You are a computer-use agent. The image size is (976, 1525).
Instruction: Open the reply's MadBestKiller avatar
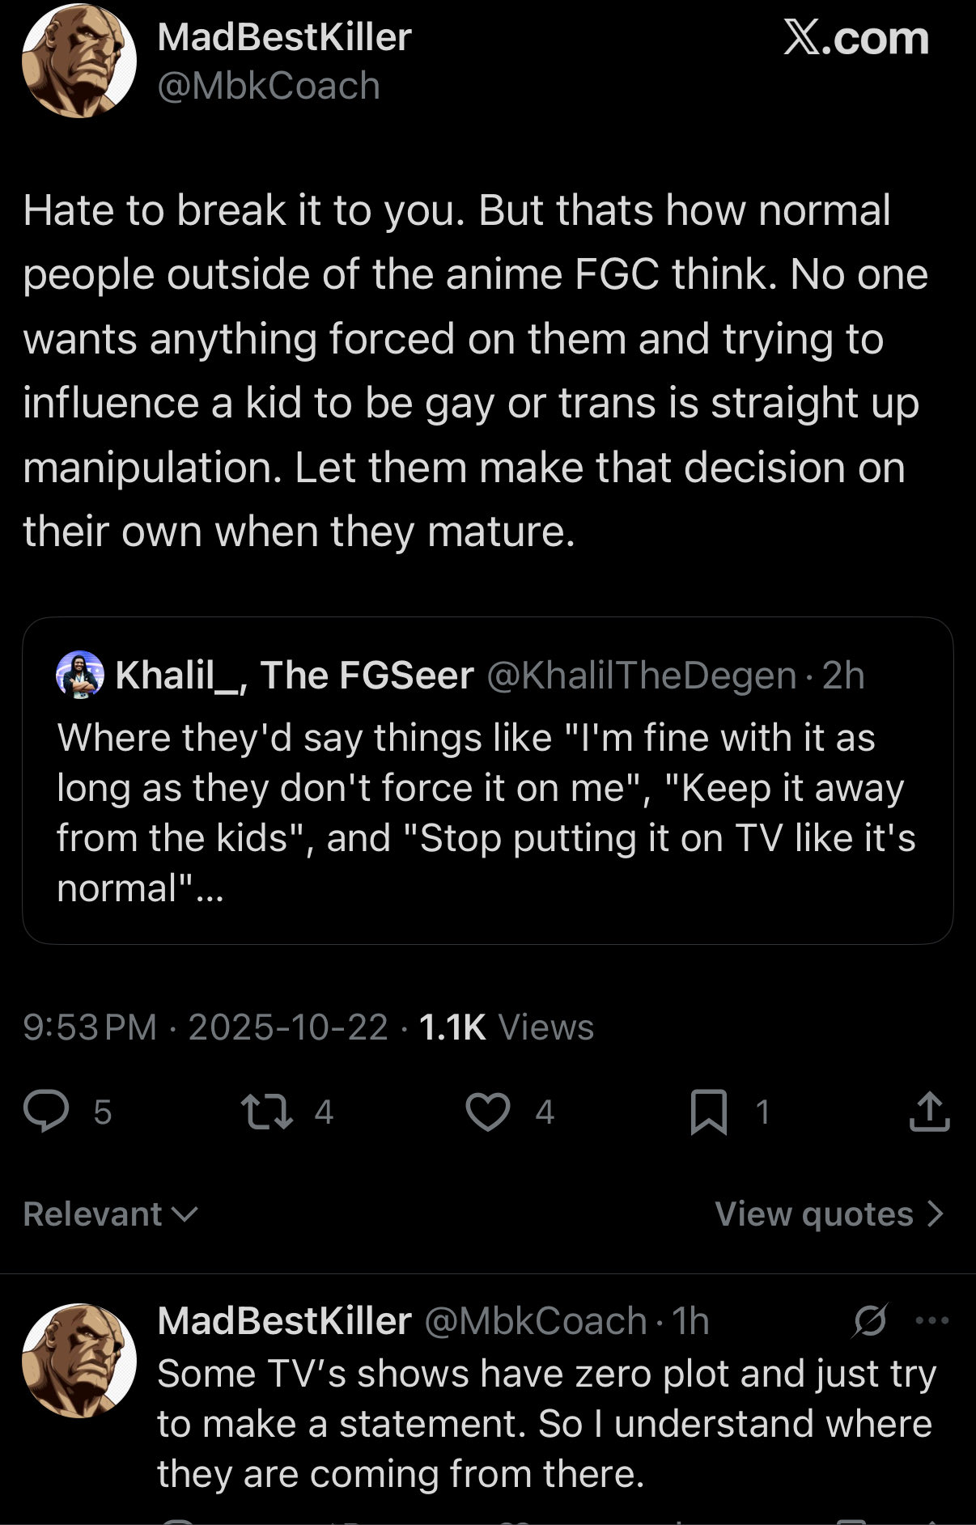[x=79, y=1360]
